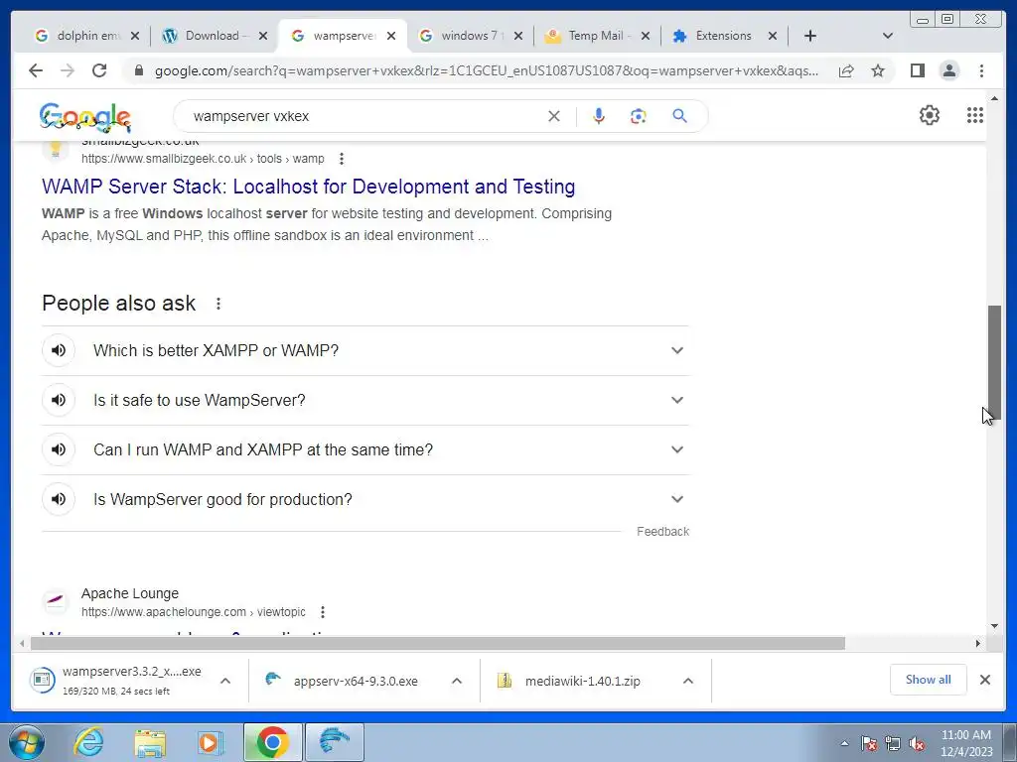Expand Is WampServer good for production
This screenshot has width=1017, height=762.
click(x=677, y=499)
